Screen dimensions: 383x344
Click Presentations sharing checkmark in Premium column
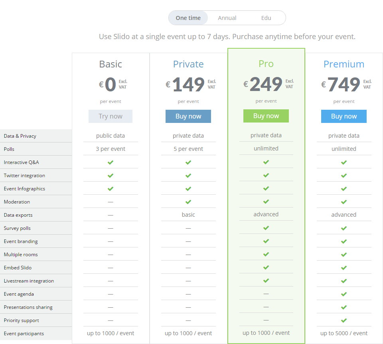point(344,307)
